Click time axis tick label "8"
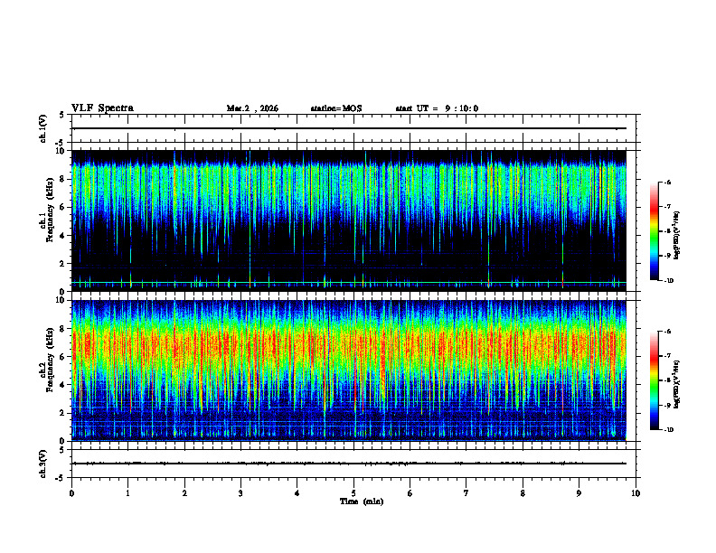 (x=523, y=493)
